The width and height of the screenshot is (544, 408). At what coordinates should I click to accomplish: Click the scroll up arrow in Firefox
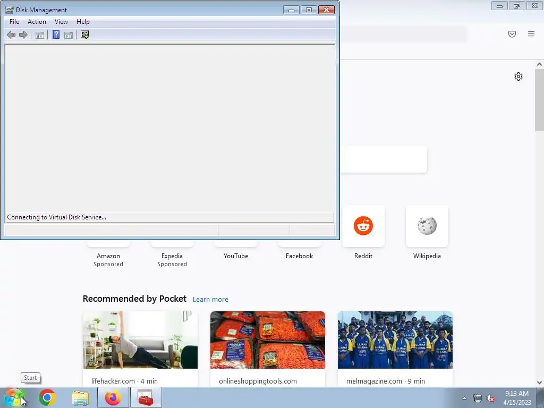click(539, 64)
